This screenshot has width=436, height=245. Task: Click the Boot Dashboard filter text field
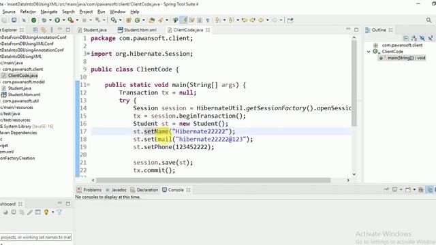click(x=35, y=238)
